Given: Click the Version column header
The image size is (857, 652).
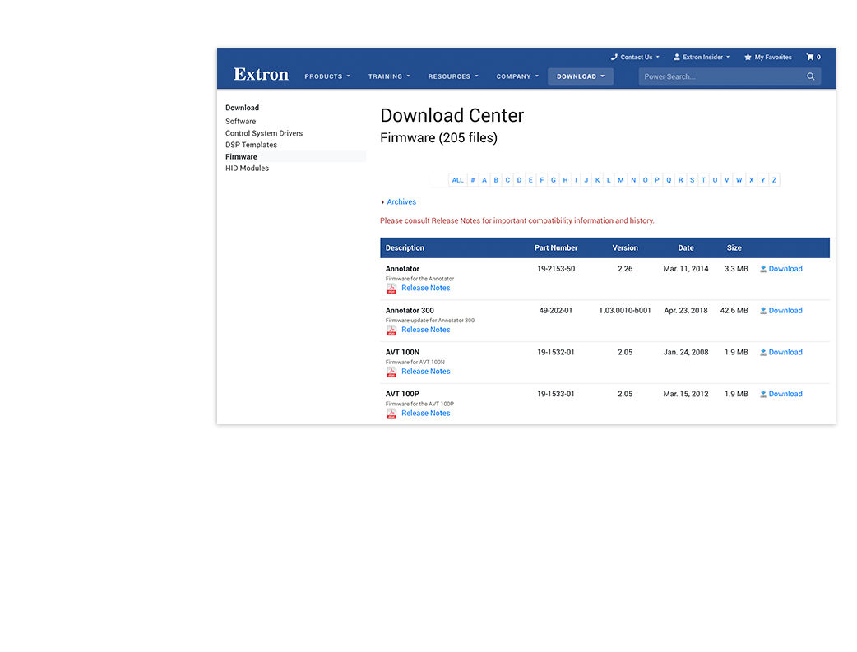Looking at the screenshot, I should click(x=625, y=248).
